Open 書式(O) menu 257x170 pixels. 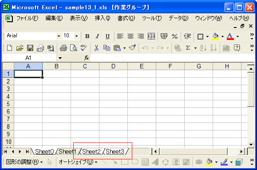click(x=126, y=18)
